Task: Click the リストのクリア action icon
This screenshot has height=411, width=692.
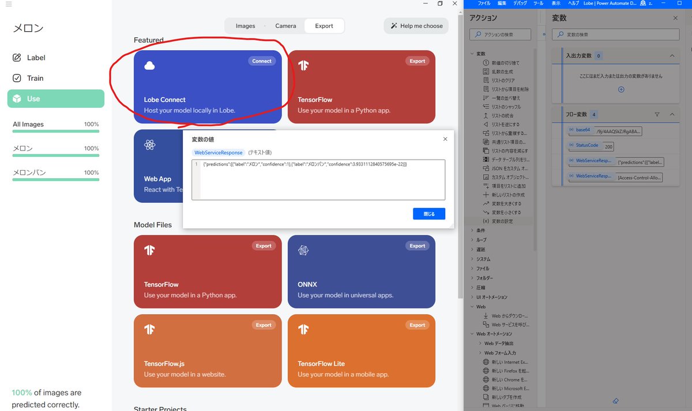Action: tap(486, 80)
